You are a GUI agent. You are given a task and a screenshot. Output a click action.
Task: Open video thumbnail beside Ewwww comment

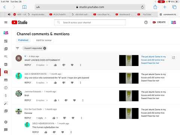tap(129, 113)
